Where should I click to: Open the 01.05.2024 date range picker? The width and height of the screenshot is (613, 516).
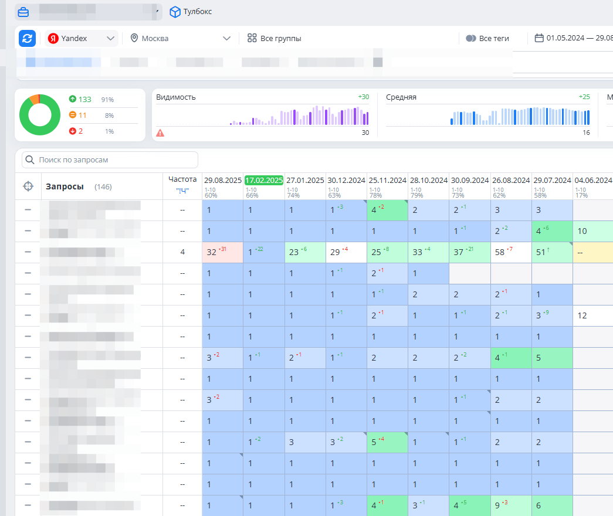573,39
